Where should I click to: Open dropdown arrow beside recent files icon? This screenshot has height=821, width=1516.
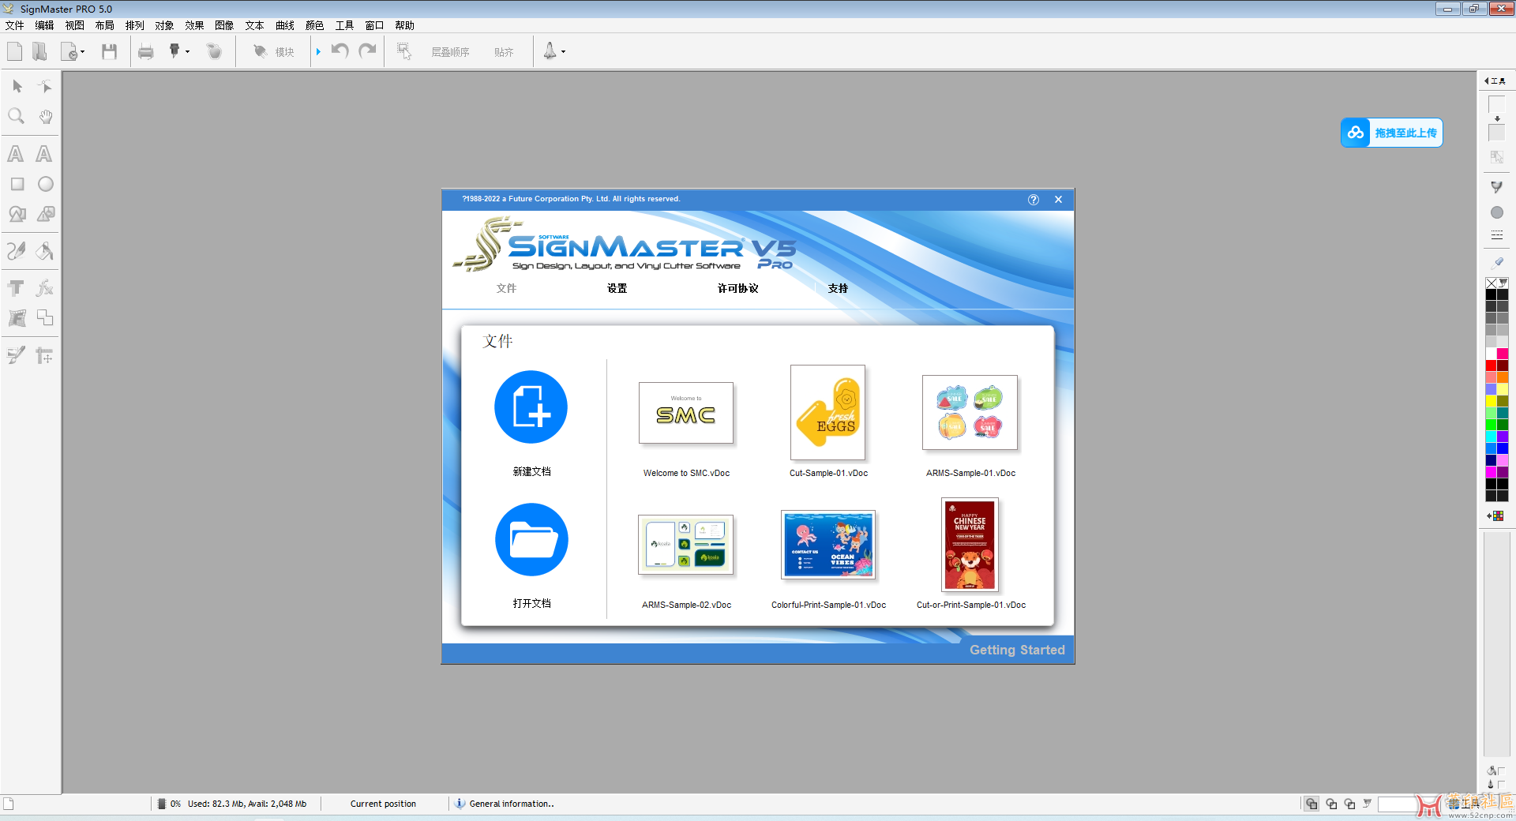tap(82, 53)
